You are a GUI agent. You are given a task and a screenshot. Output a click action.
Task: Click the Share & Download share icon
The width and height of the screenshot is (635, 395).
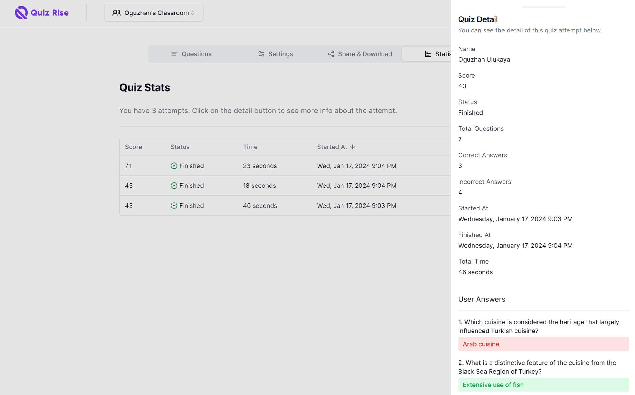click(x=331, y=54)
